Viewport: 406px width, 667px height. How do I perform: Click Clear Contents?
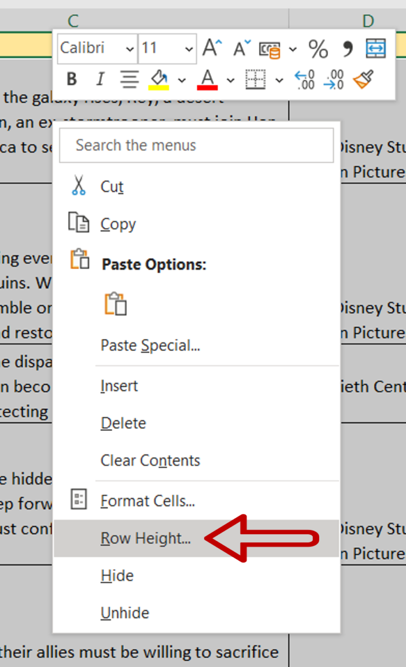click(150, 460)
